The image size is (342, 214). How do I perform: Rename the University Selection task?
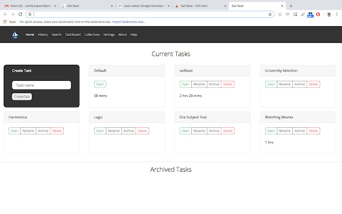point(285,85)
